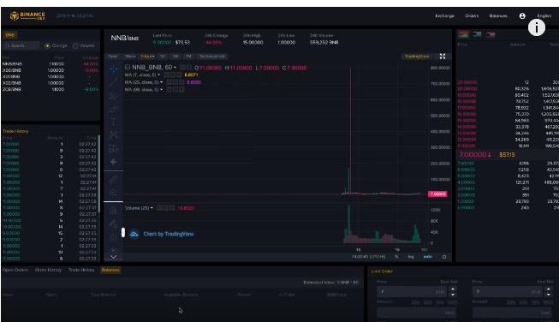Open the Chart by TradingView link

(x=169, y=234)
